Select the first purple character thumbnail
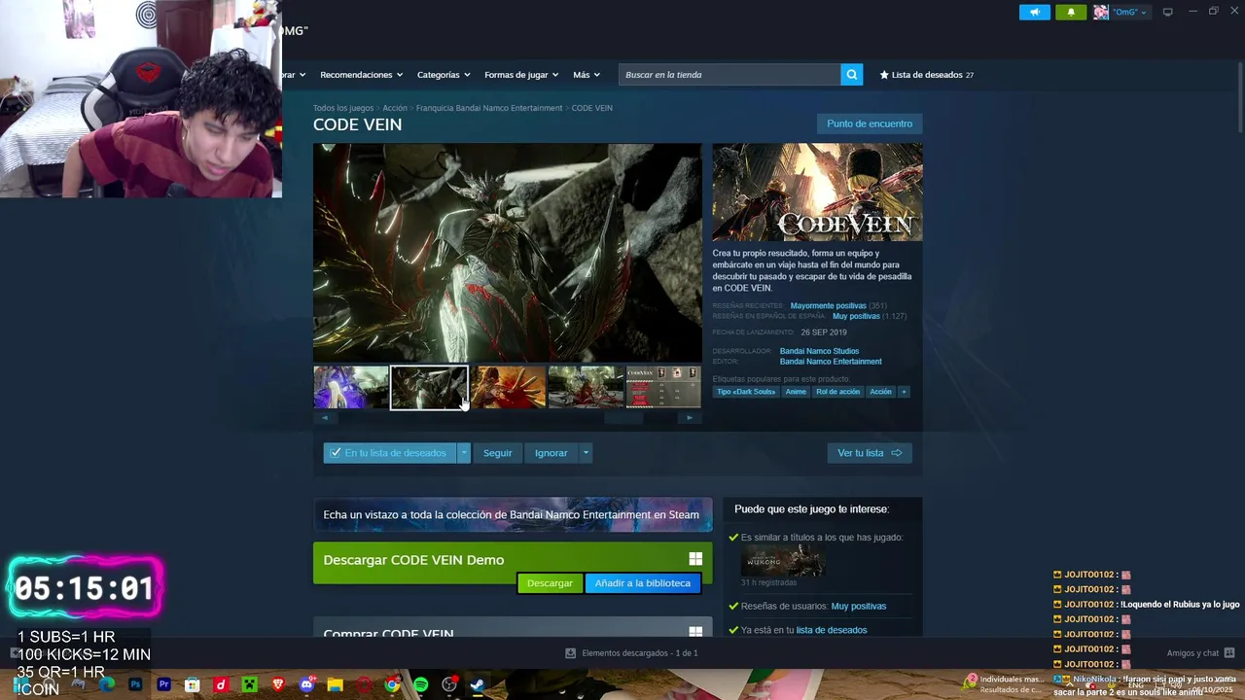The height and width of the screenshot is (700, 1245). (351, 387)
